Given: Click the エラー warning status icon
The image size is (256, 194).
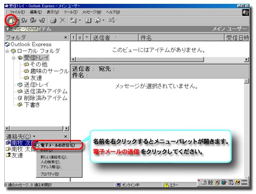Looking at the screenshot, I should (166, 185).
